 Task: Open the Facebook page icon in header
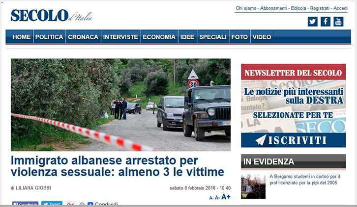pos(326,22)
